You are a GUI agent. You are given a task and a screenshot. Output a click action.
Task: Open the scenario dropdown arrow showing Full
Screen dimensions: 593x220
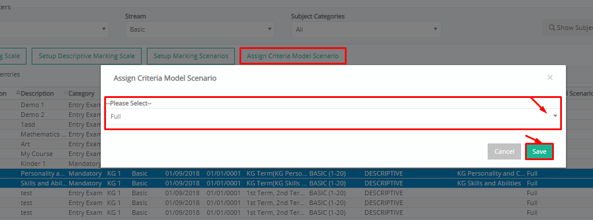tap(555, 116)
